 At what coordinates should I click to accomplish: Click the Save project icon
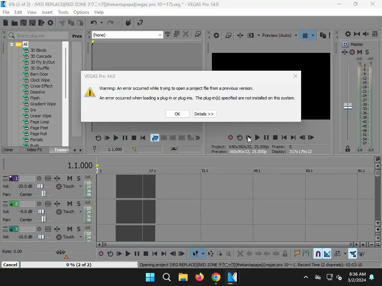(x=24, y=23)
